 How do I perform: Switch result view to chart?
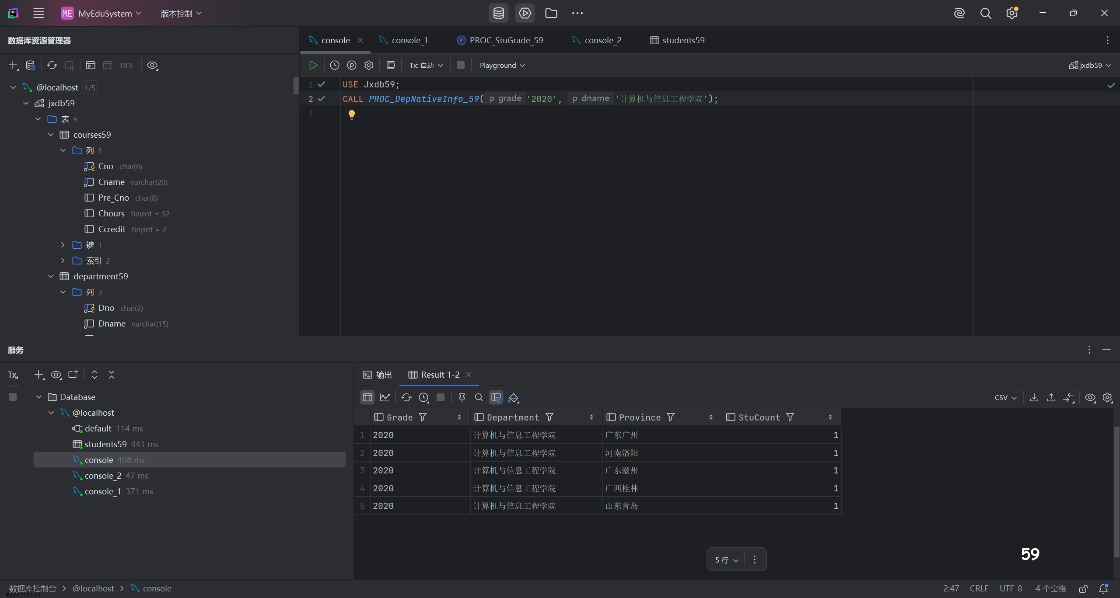tap(385, 397)
